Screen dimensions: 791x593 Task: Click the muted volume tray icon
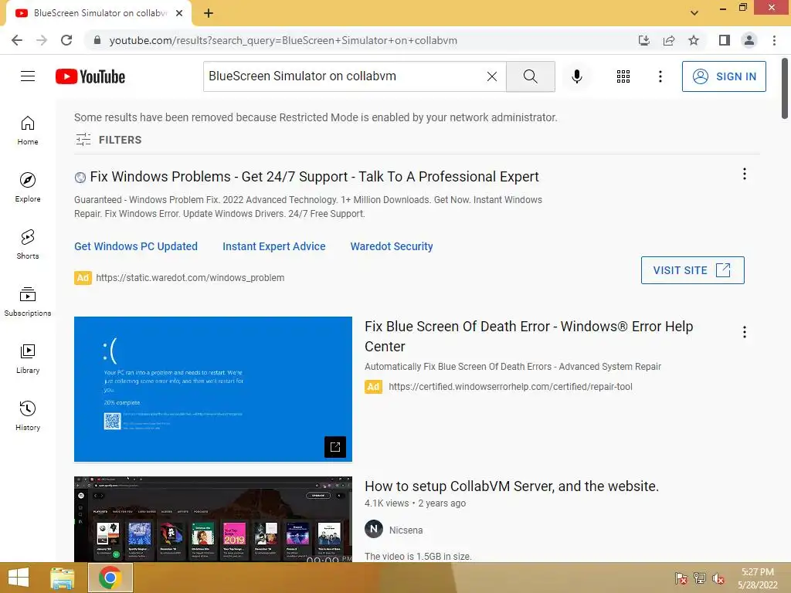point(718,578)
